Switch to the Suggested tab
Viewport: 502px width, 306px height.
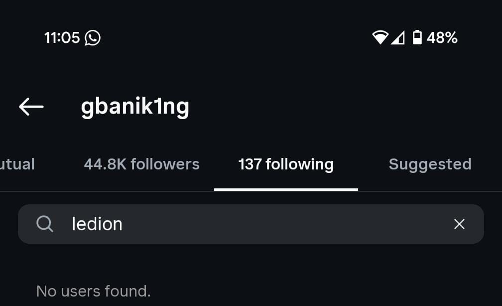pyautogui.click(x=430, y=164)
